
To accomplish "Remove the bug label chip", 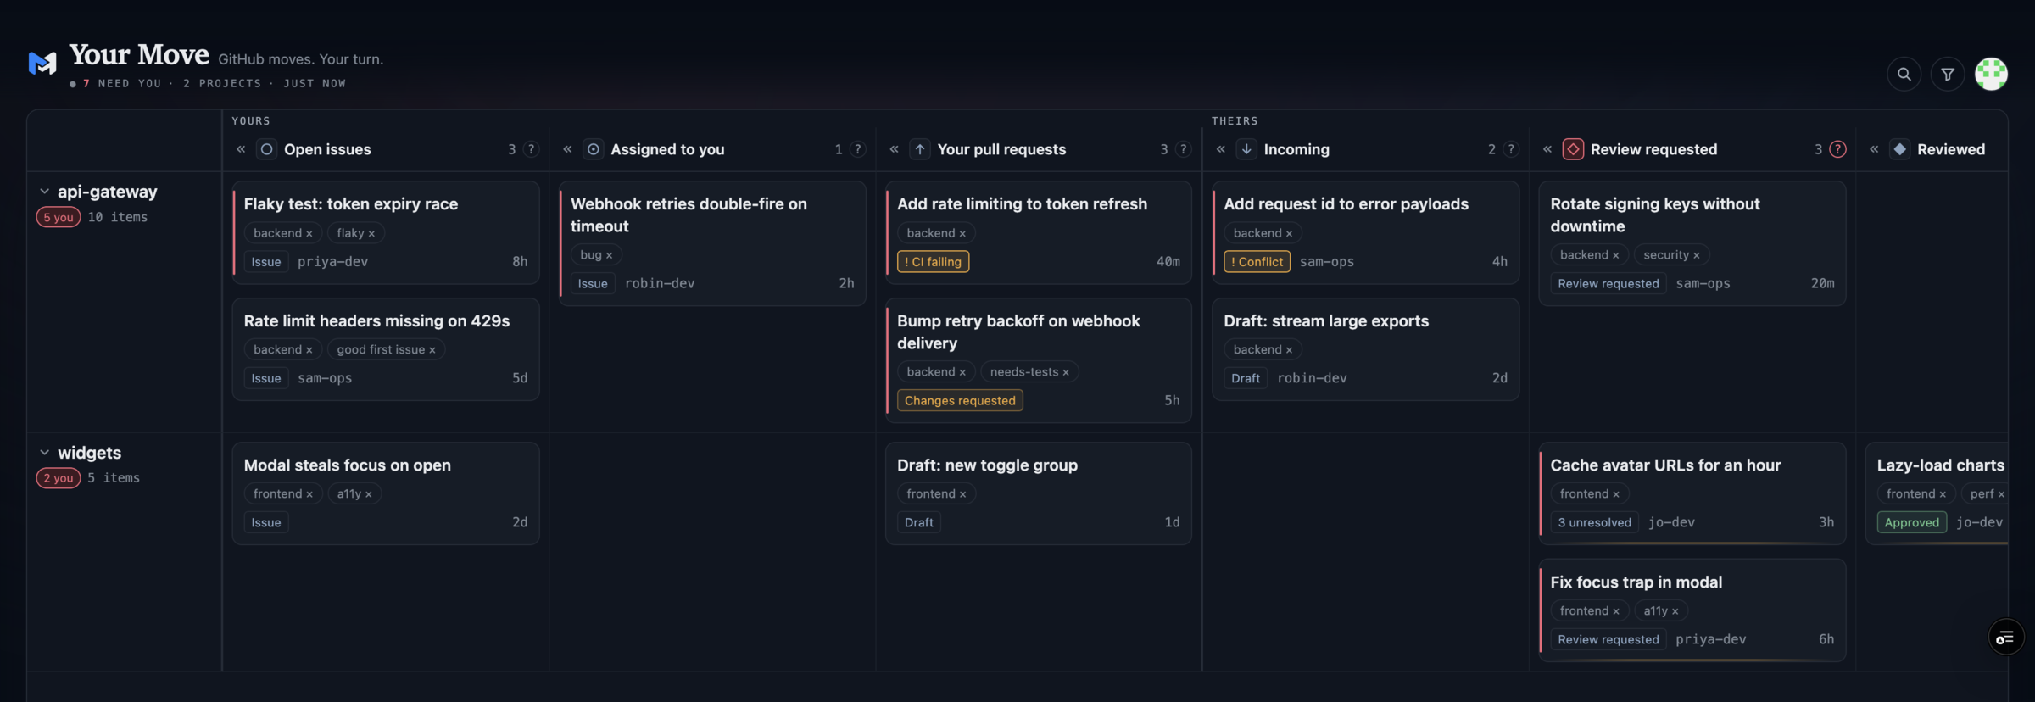I will point(609,255).
